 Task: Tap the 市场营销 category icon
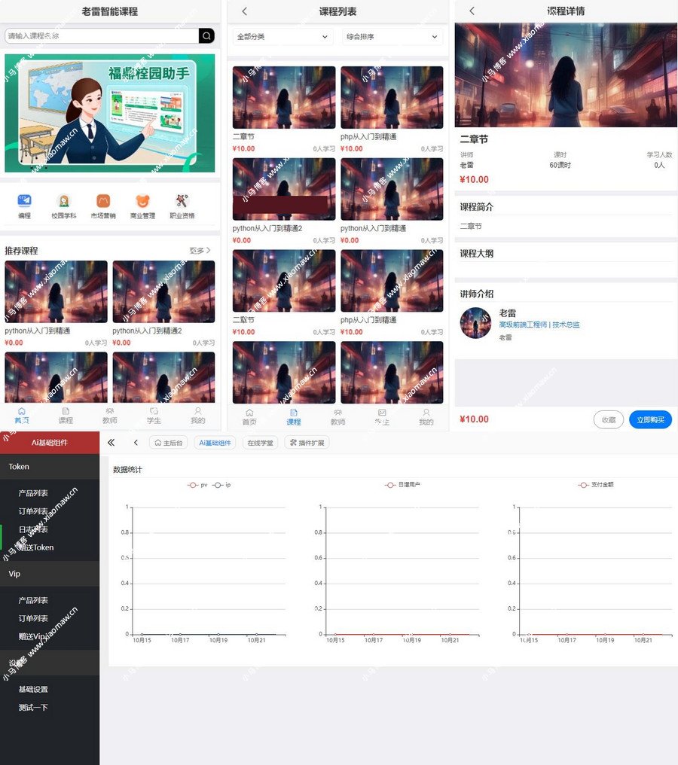(103, 201)
